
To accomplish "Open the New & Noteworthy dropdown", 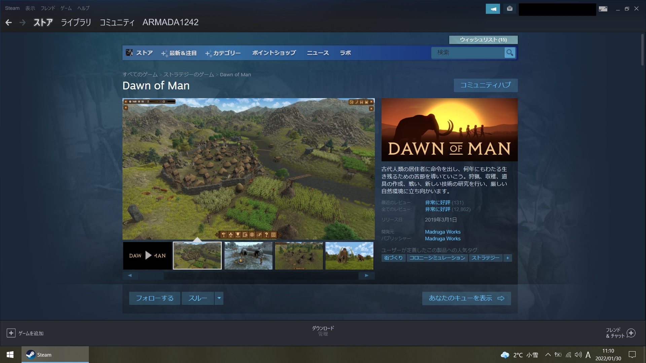I will (179, 53).
